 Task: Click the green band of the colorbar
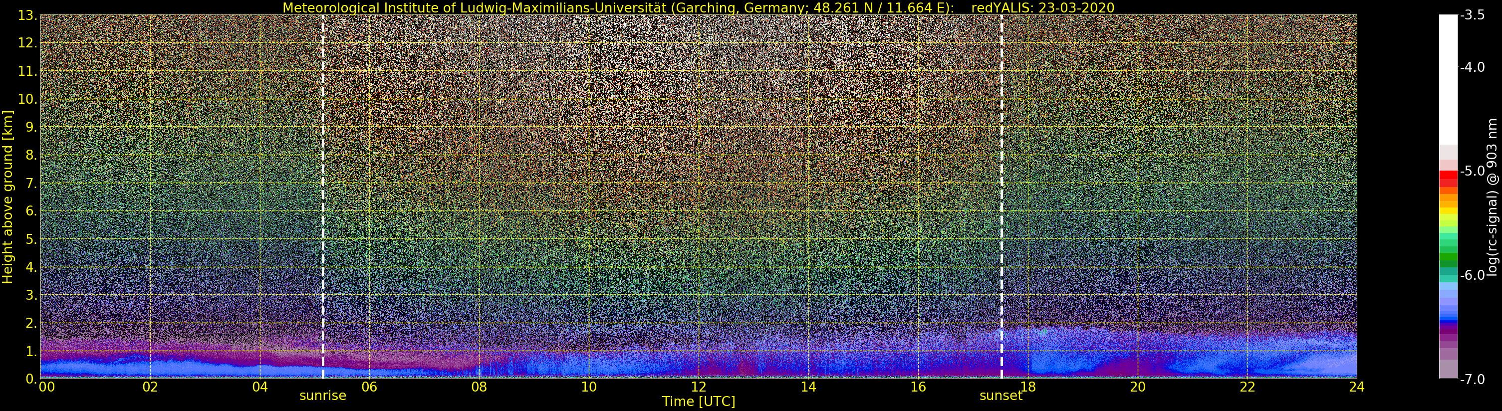click(x=1448, y=256)
